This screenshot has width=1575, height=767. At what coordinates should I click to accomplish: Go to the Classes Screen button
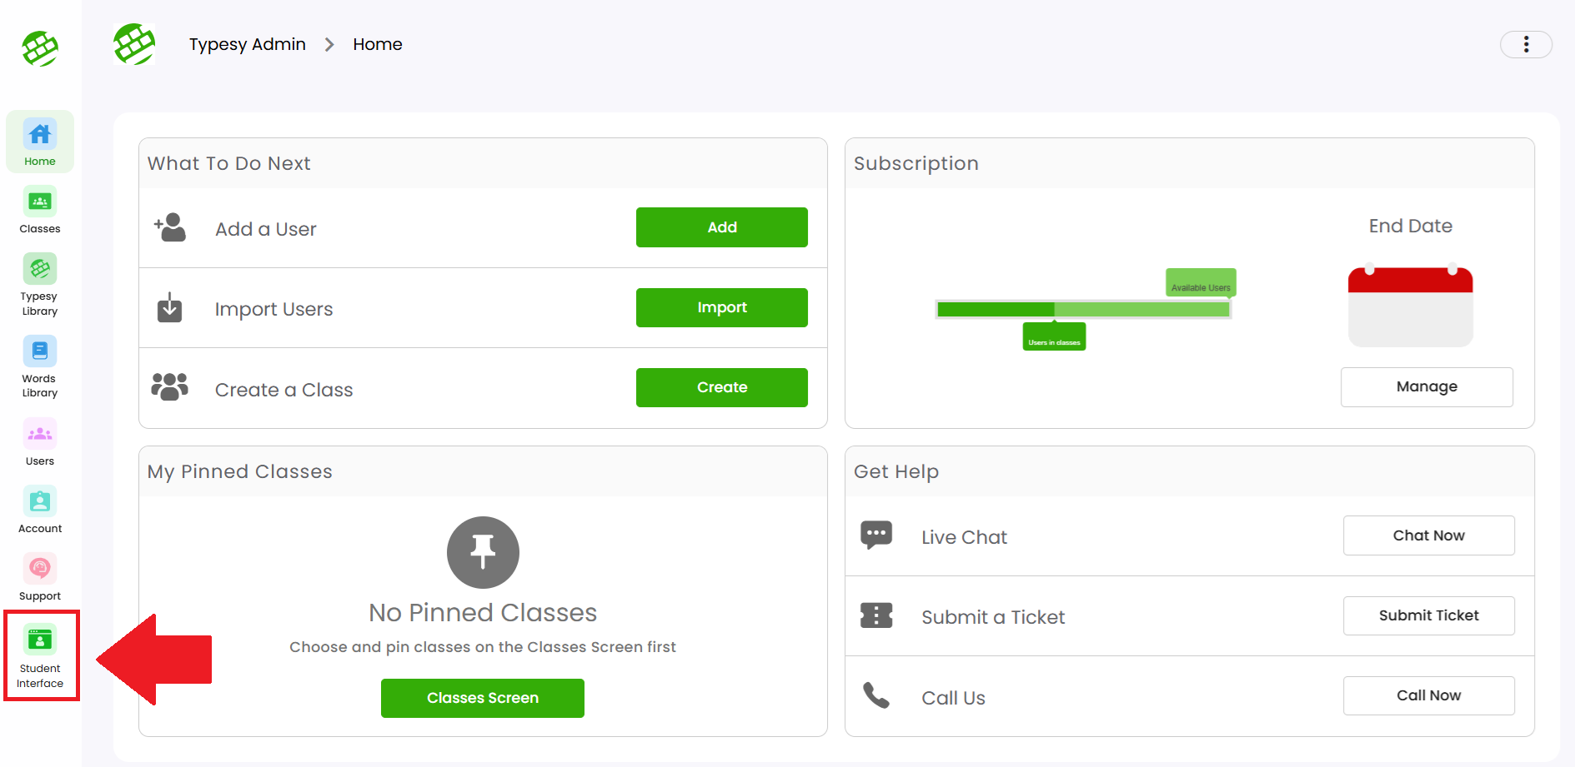[482, 698]
